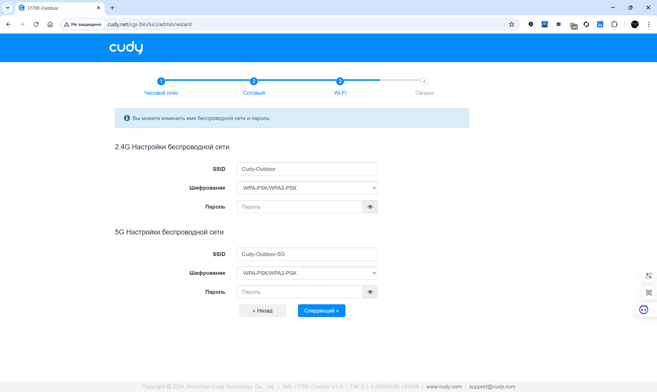Click the cudy logo in header

[x=126, y=47]
